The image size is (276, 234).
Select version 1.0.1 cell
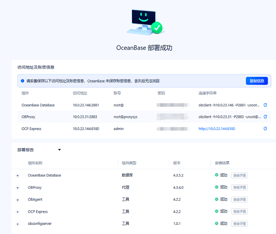(x=177, y=224)
